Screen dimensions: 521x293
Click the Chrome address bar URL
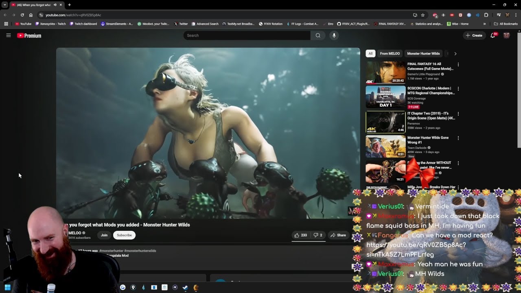(x=73, y=15)
